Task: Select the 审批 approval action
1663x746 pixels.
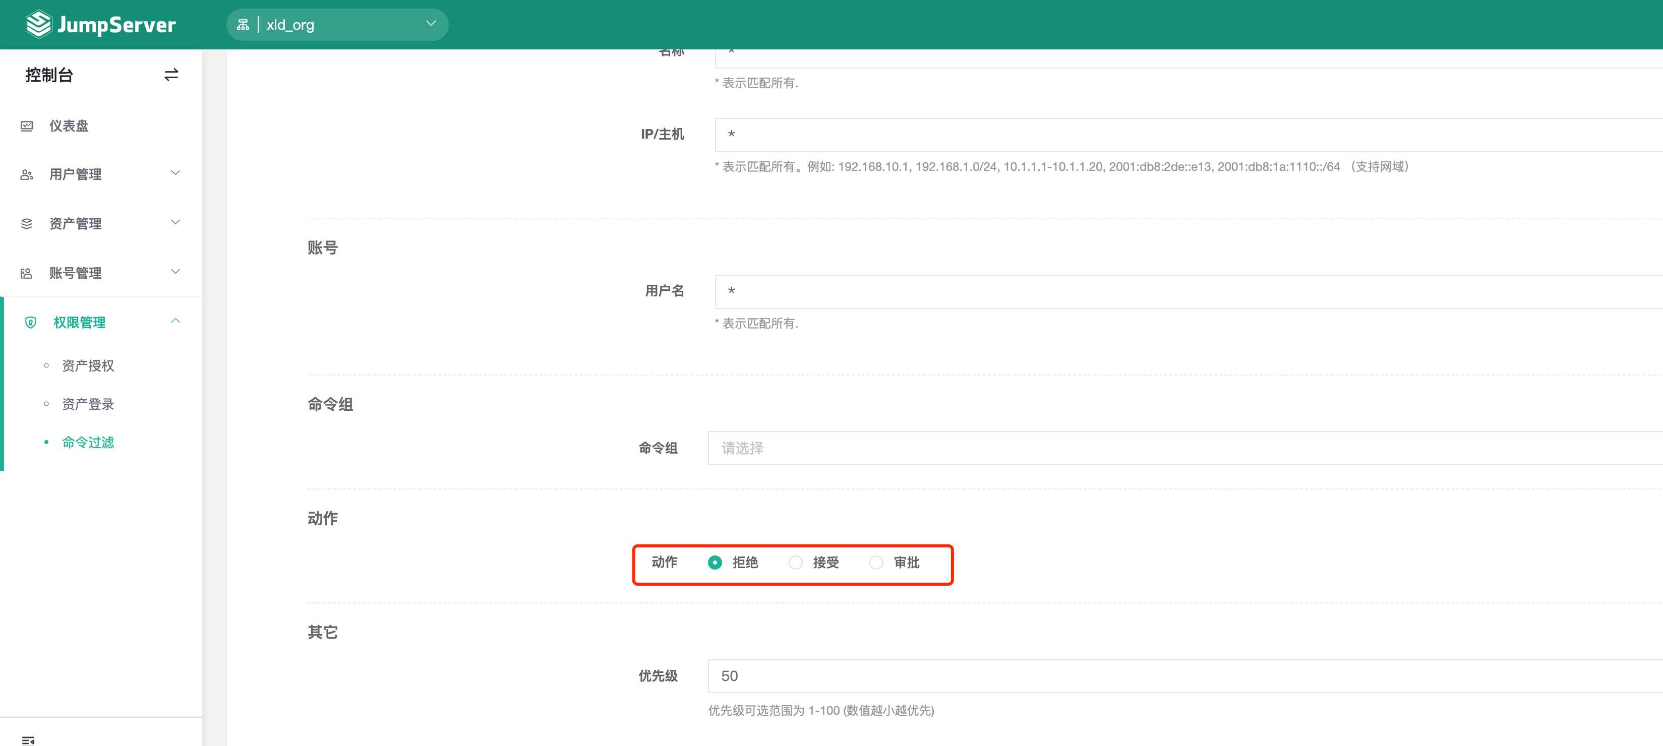Action: tap(876, 562)
